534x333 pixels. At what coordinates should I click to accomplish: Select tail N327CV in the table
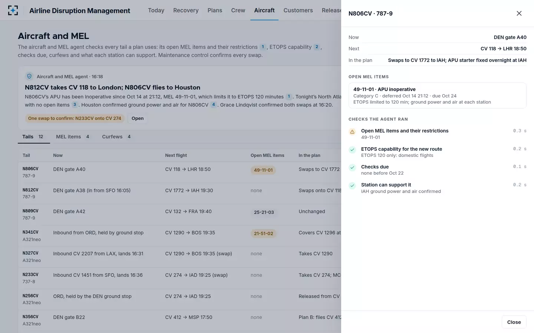[x=30, y=253]
